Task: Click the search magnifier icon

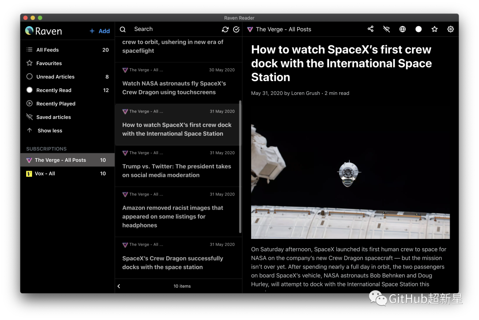Action: click(123, 29)
